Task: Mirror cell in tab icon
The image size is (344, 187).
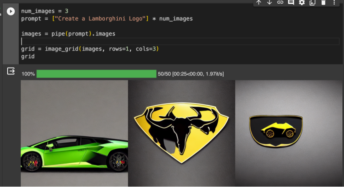Action: 312,2
